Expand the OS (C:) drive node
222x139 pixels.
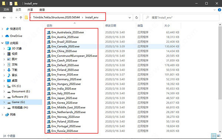click(x=4, y=86)
